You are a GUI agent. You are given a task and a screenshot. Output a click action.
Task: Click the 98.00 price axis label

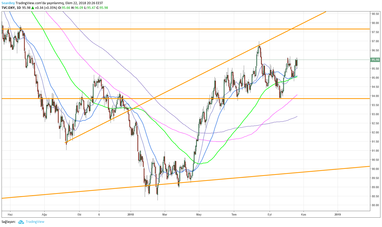click(x=375, y=23)
